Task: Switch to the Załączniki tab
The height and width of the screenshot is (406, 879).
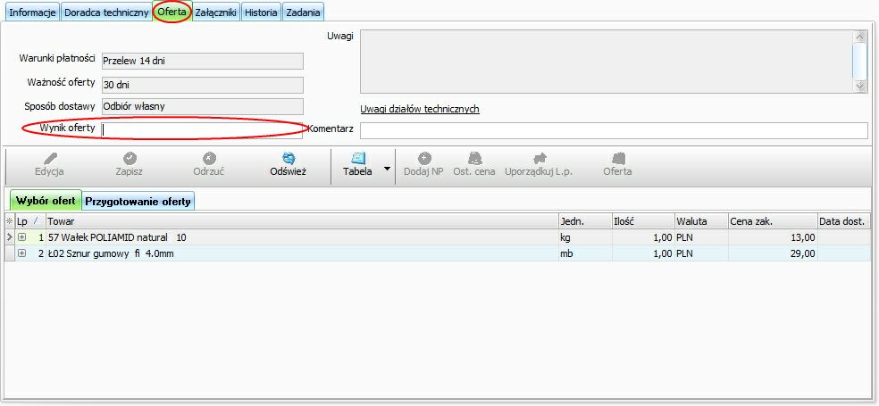Action: [x=215, y=12]
